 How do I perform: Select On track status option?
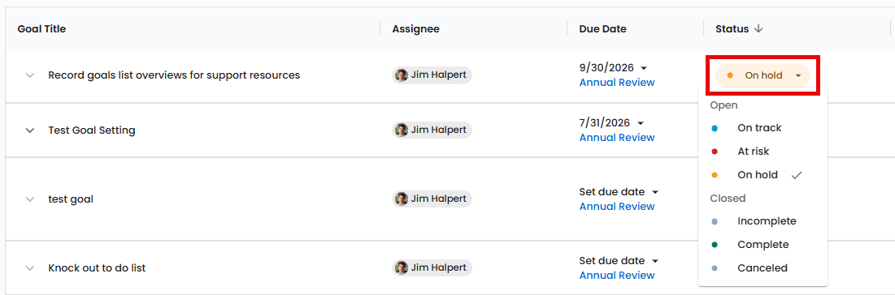[x=762, y=128]
